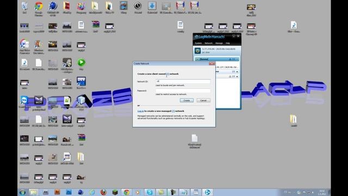Viewport: 348px width, 196px height.
Task: Follow the 'Log in' link for managed network
Action: pos(140,111)
